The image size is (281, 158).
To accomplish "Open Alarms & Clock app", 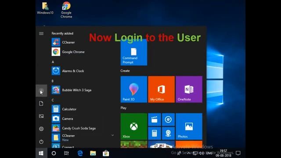I will coord(68,71).
